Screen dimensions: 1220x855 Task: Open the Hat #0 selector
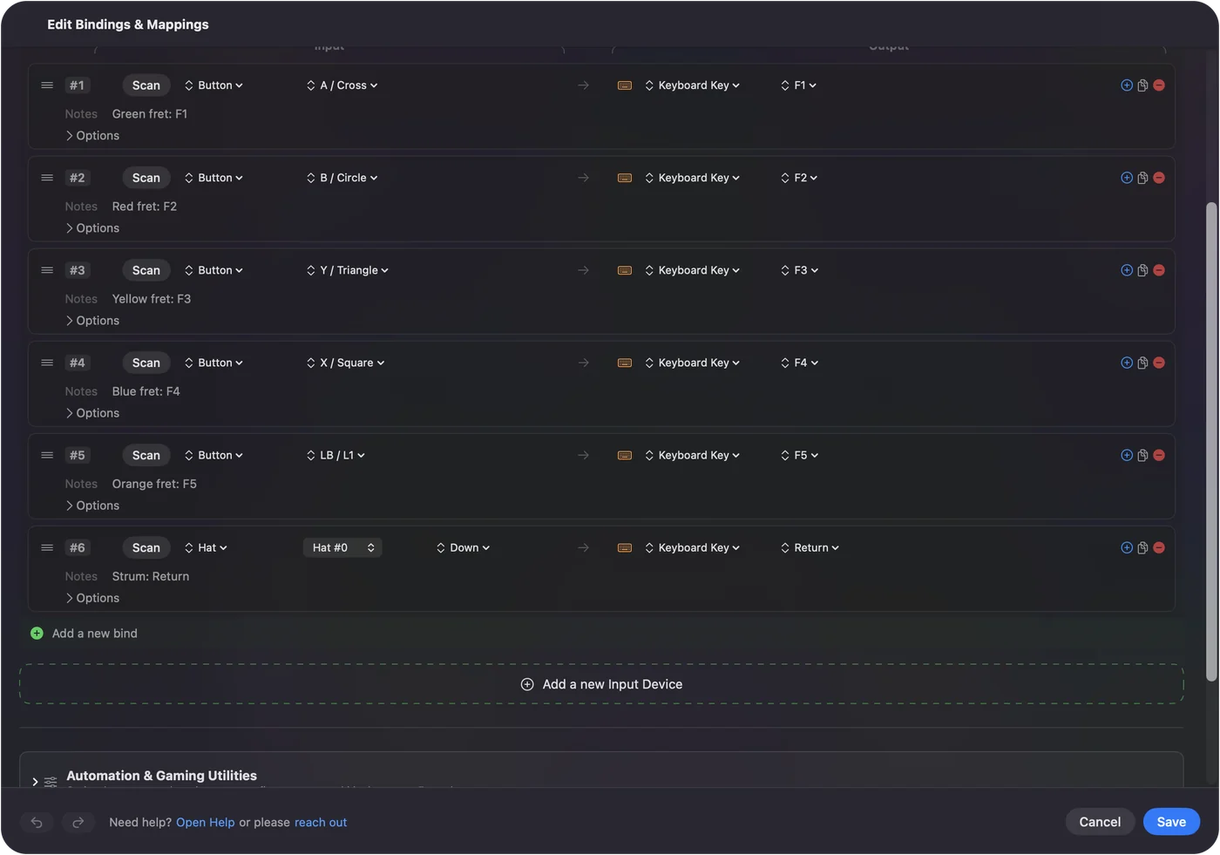[342, 547]
